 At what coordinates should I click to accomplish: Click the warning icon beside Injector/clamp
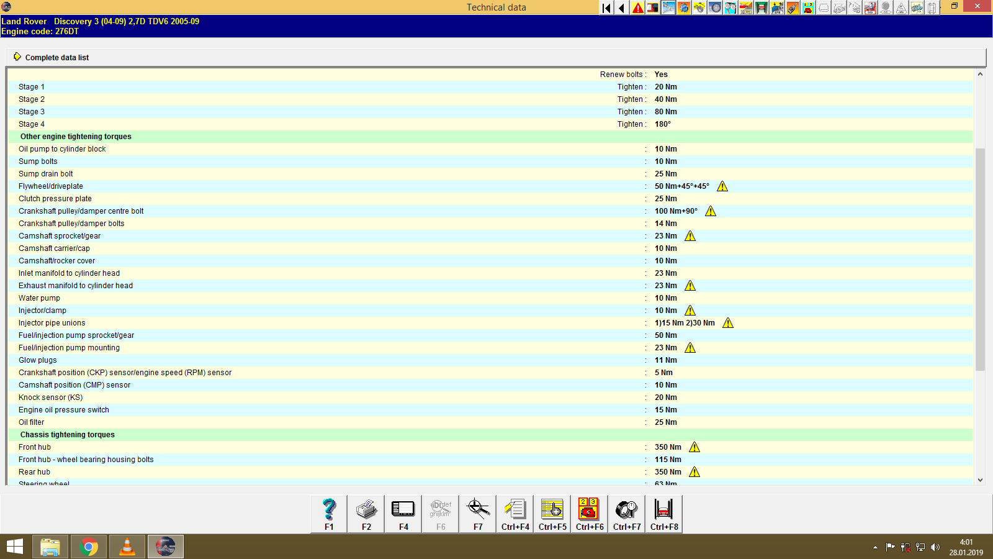point(690,311)
